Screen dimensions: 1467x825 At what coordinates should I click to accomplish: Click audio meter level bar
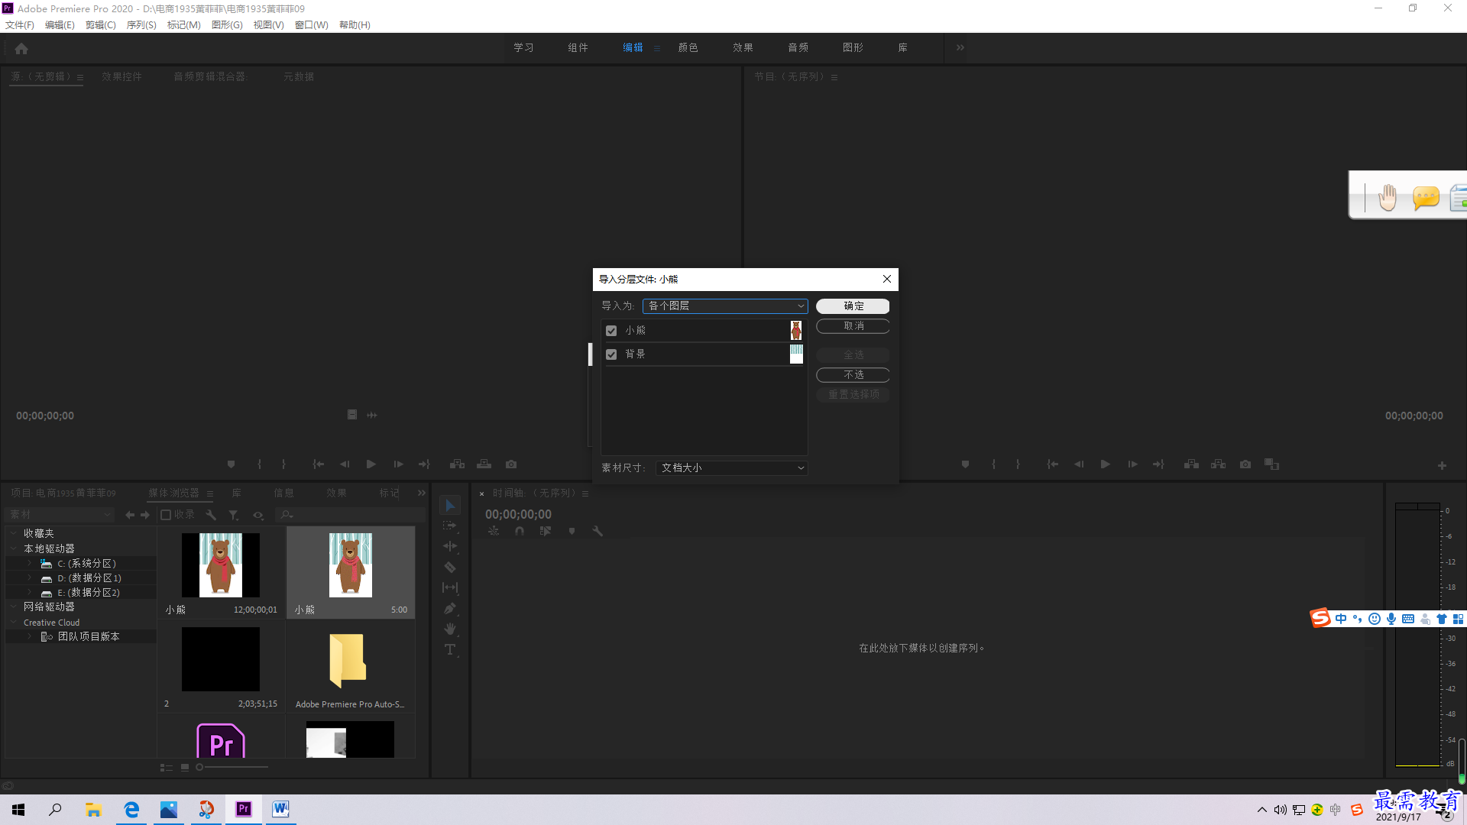pos(1417,635)
